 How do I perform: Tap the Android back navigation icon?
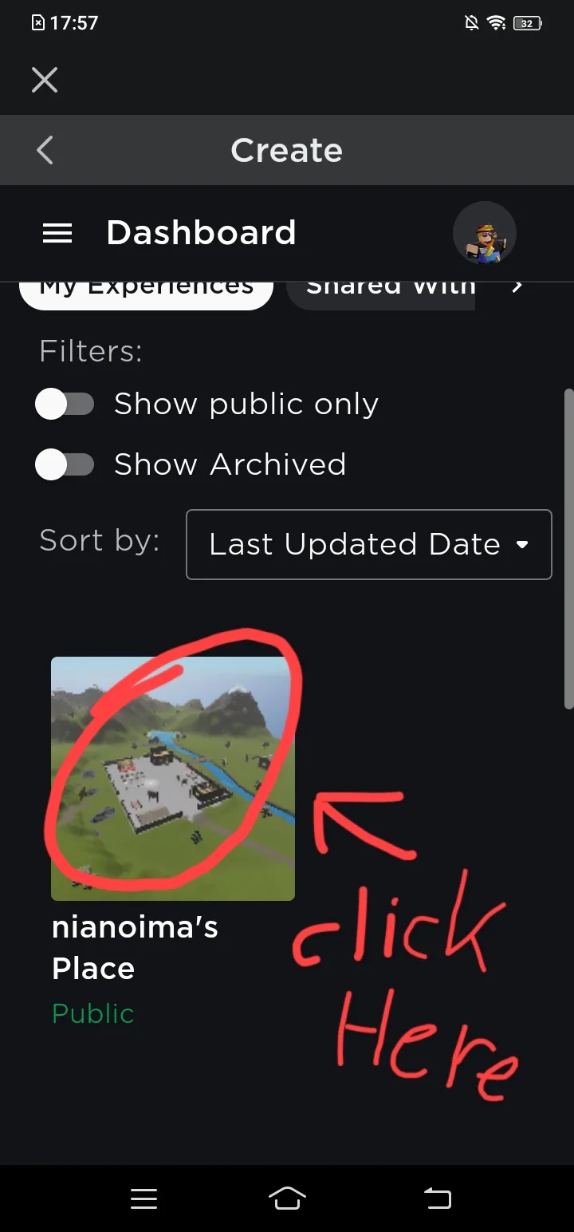[x=437, y=1198]
